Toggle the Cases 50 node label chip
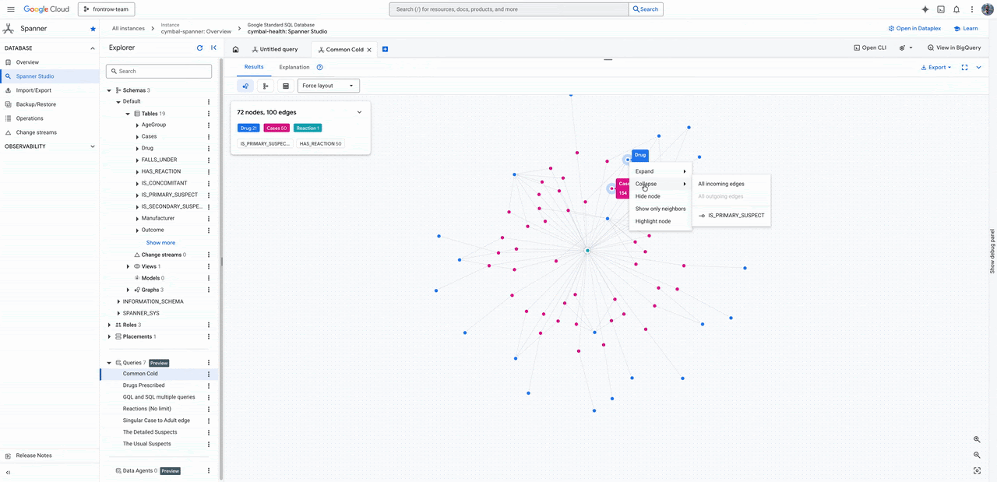This screenshot has width=997, height=482. pos(277,128)
